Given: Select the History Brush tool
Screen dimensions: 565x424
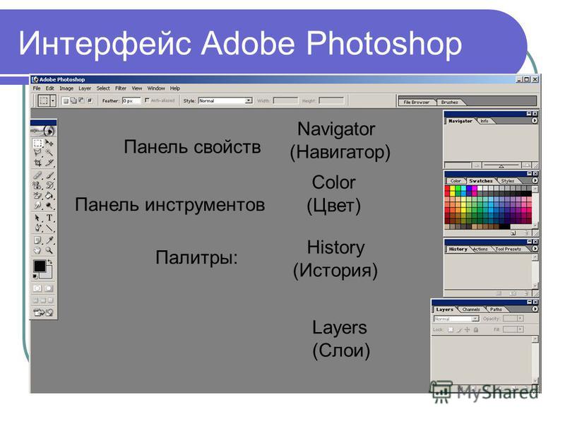Looking at the screenshot, I should click(49, 185).
